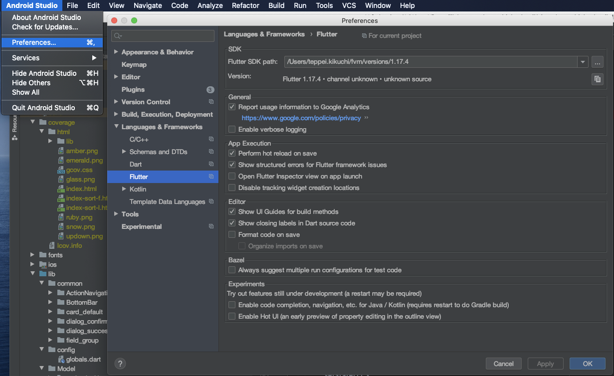Click the Languages & Frameworks breadcrumb

(264, 34)
